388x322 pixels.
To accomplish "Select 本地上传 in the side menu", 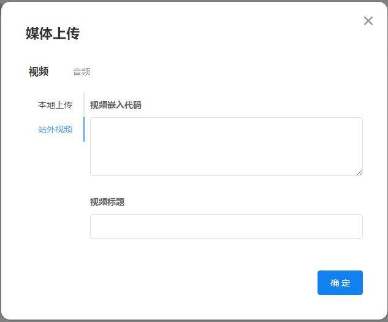I will tap(55, 105).
